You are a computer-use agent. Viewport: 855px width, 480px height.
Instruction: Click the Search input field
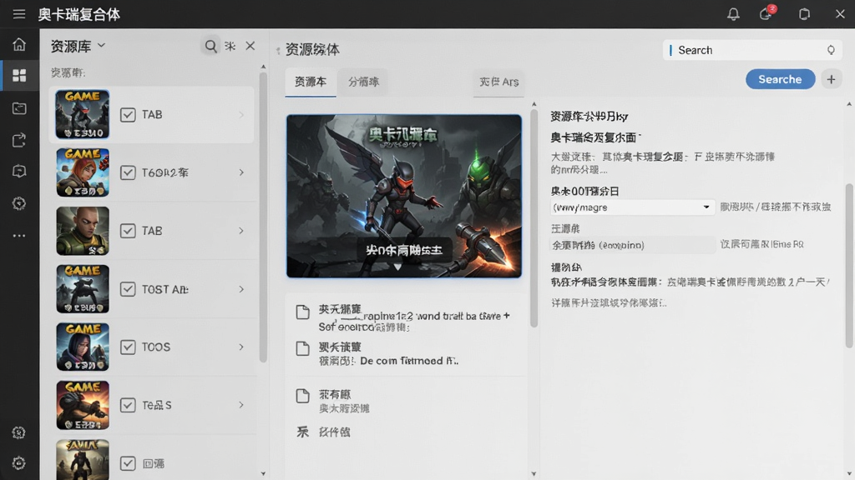[x=752, y=50]
